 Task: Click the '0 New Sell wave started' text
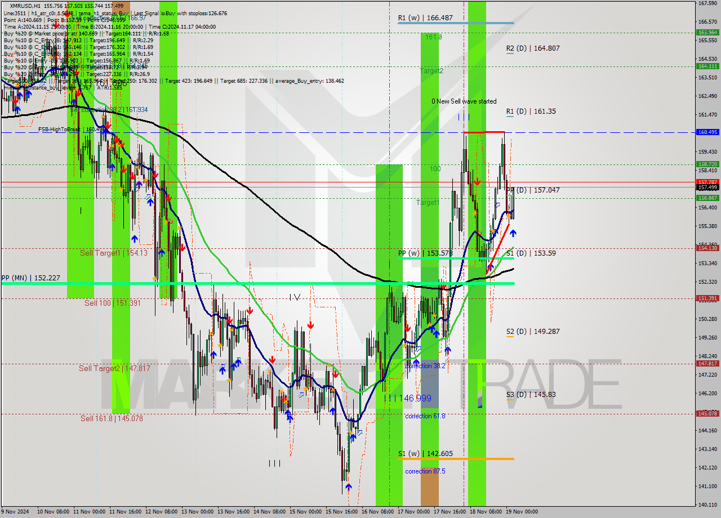point(464,101)
